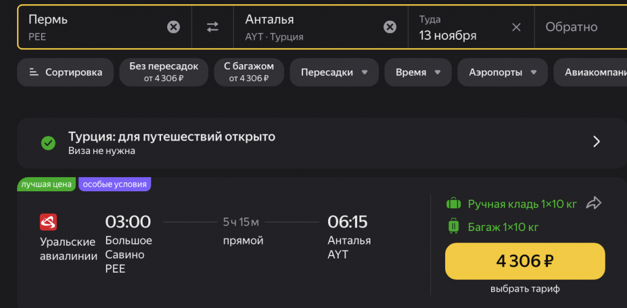Viewport: 627px width, 308px height.
Task: Click the green baggage suitcase icon
Action: [x=454, y=227]
